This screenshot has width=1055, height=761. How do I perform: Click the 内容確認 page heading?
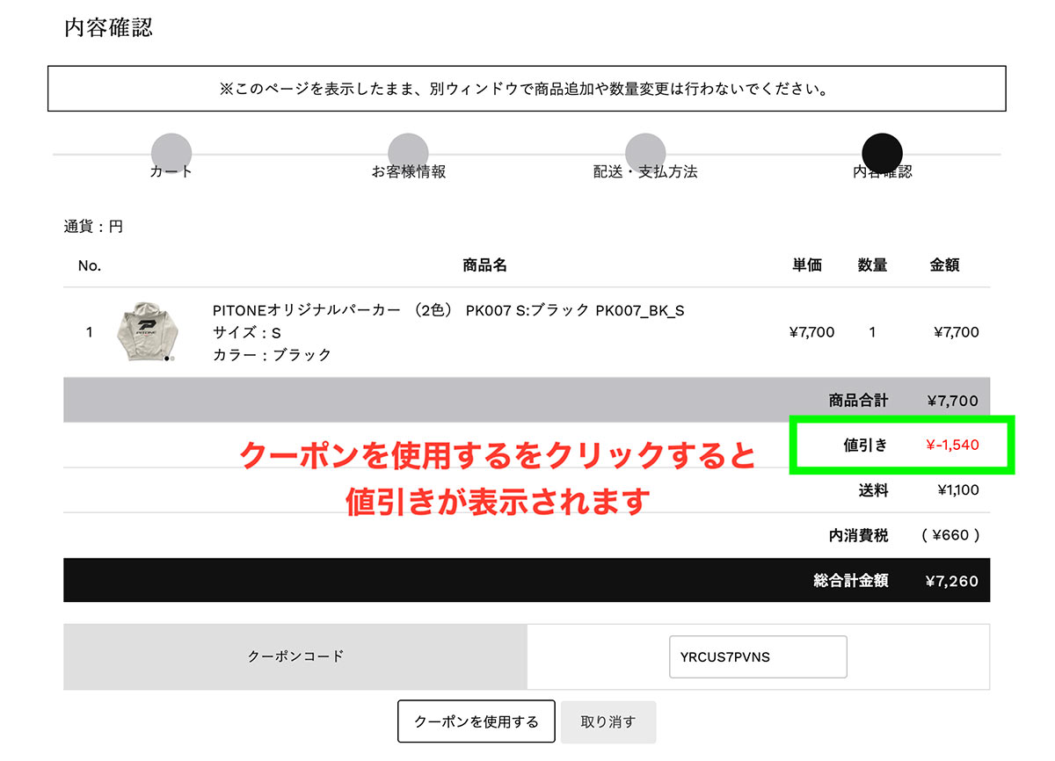tap(108, 27)
